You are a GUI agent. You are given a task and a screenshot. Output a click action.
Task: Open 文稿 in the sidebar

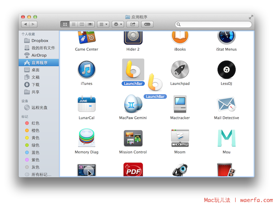(39, 77)
